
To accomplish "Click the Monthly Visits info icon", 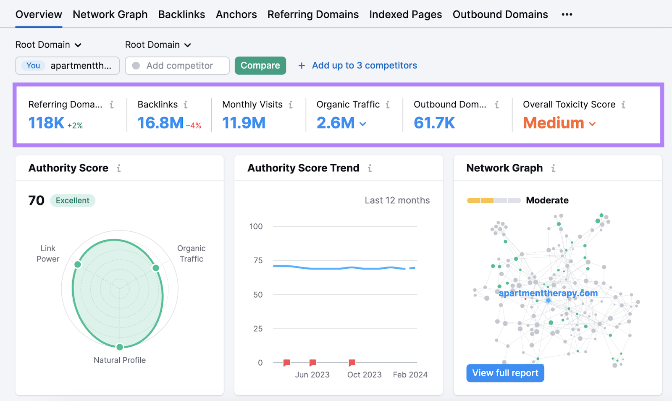I will pos(291,105).
